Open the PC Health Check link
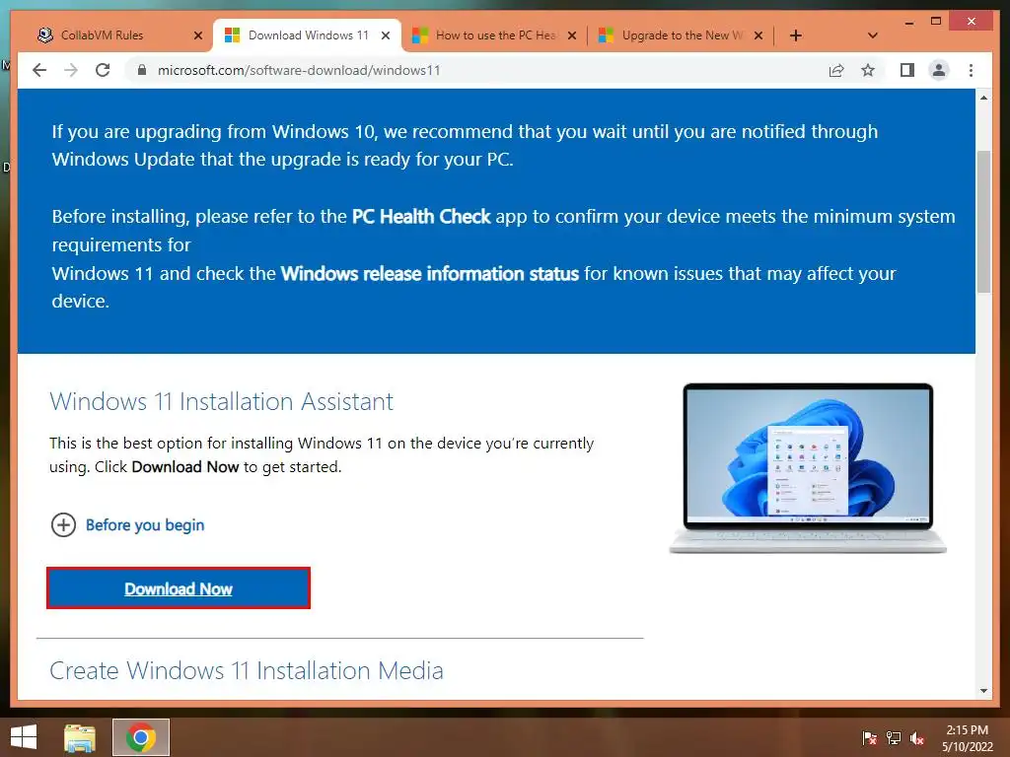The width and height of the screenshot is (1010, 757). 421,216
